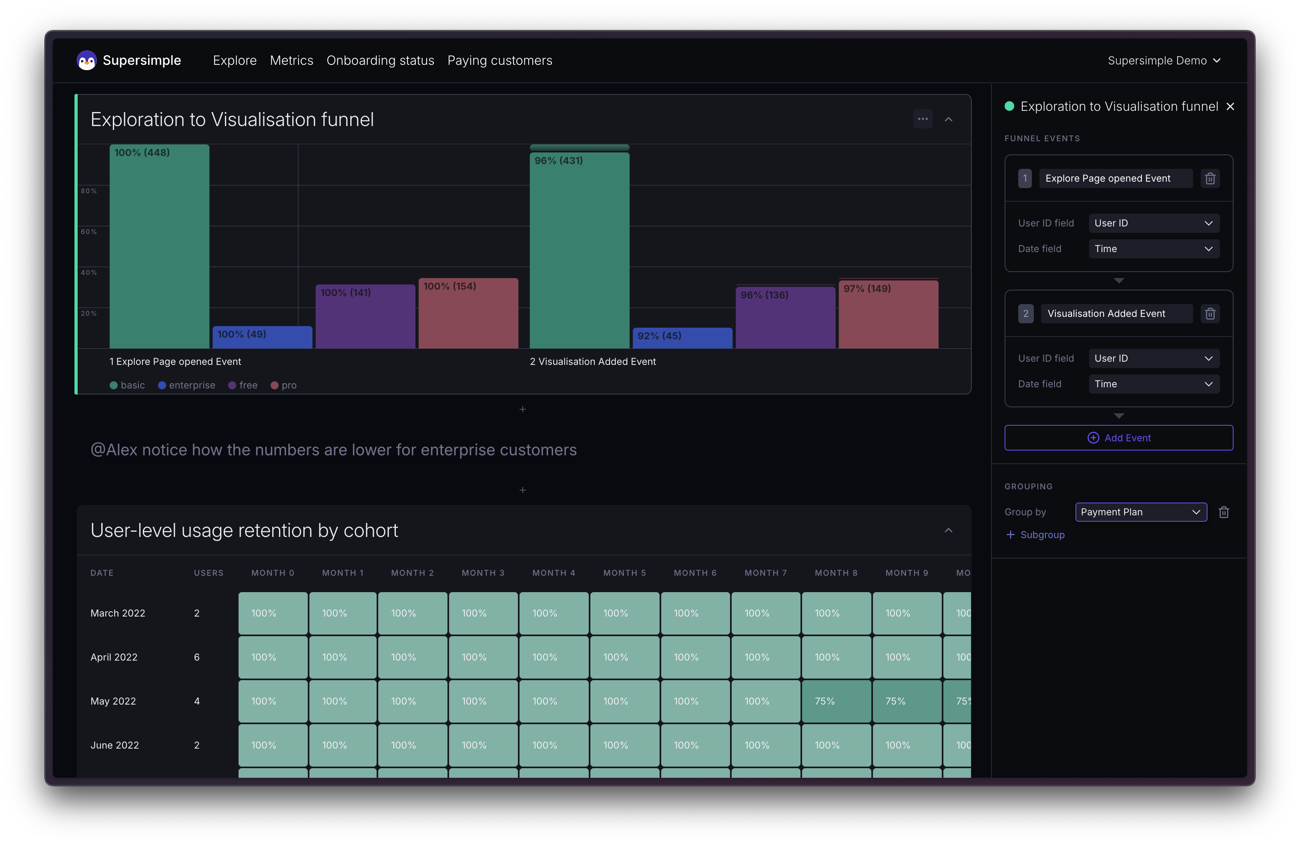Click the @Alex comment text area
Viewport: 1300px width, 845px height.
tap(334, 450)
